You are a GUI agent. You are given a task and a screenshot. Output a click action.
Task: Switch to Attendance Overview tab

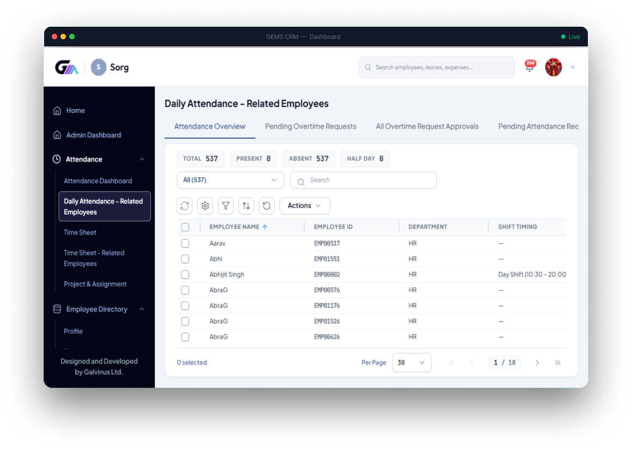pos(210,127)
